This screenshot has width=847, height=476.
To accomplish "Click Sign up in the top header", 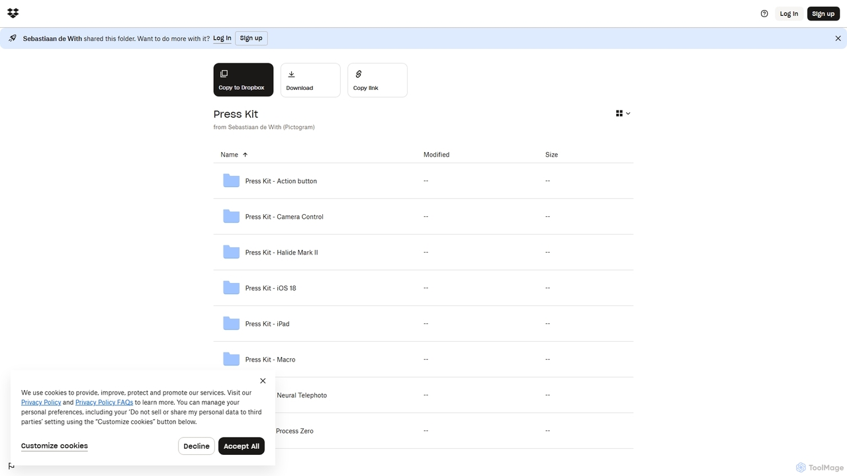I will coord(823,14).
